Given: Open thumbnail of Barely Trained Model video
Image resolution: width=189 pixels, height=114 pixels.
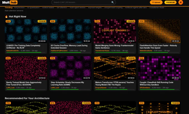Looking at the screenshot, I should click(26, 68).
